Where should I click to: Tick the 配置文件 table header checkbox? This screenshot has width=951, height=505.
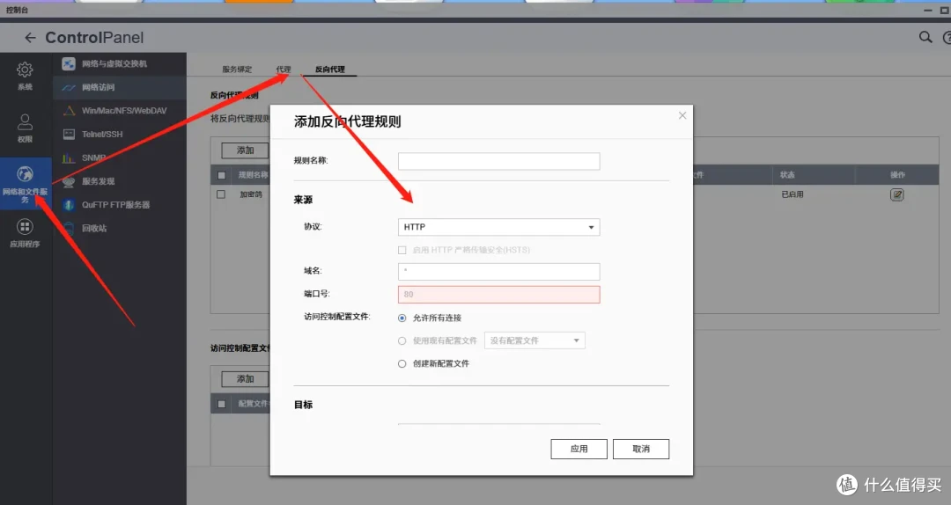tap(221, 404)
